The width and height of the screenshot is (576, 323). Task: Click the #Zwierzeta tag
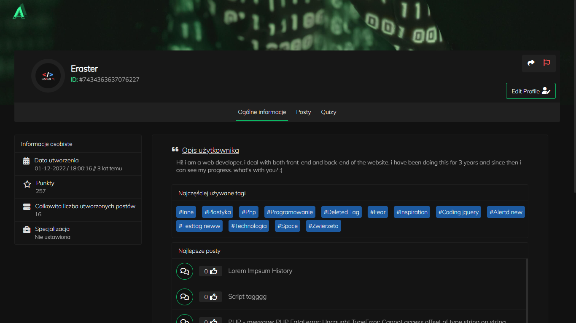pyautogui.click(x=323, y=226)
